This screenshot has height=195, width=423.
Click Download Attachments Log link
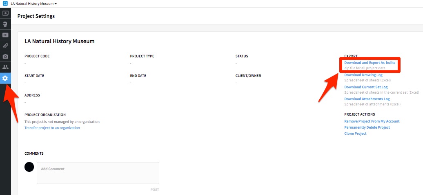[x=367, y=99]
